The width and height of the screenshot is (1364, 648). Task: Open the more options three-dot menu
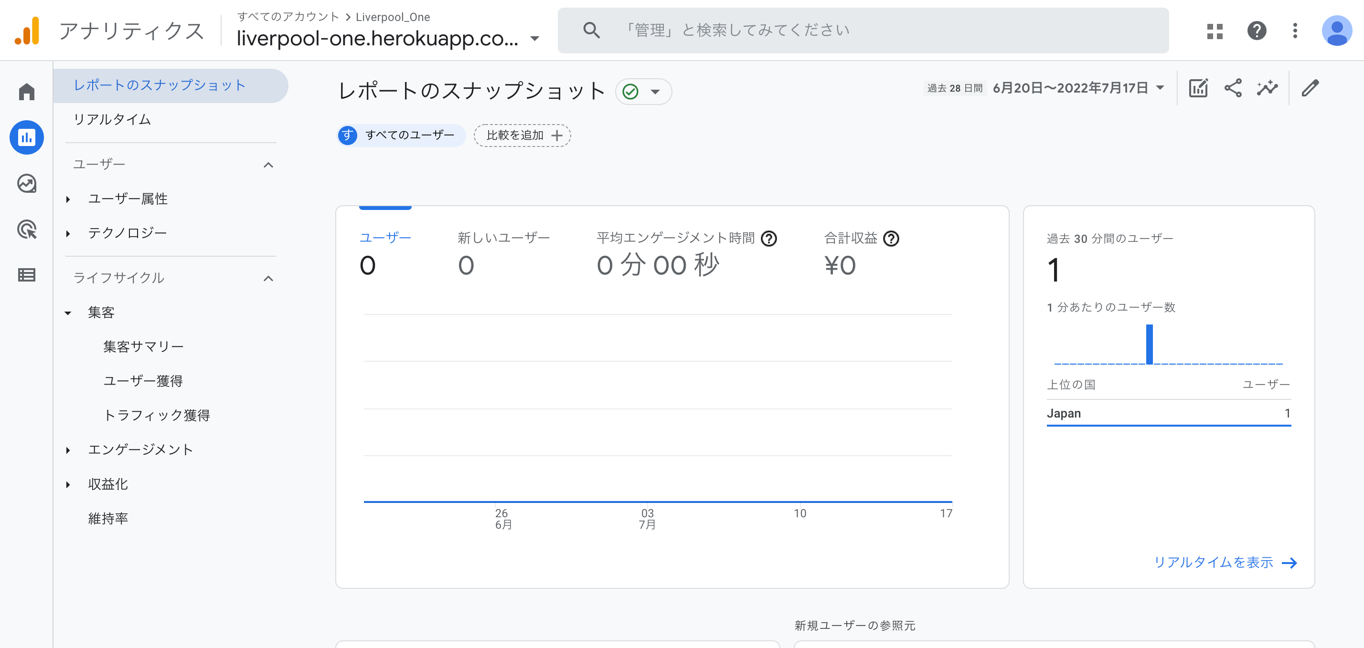click(1295, 31)
